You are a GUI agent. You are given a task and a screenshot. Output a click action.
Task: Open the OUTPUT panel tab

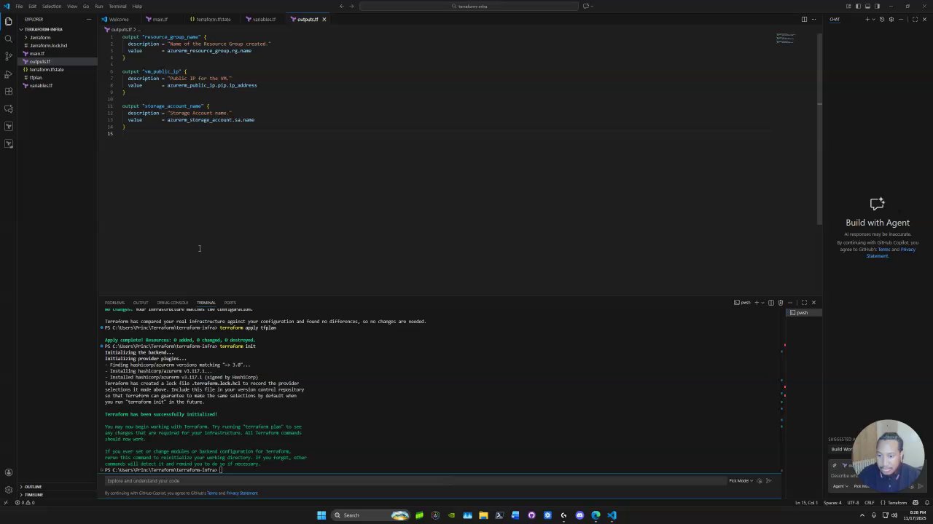pyautogui.click(x=141, y=303)
